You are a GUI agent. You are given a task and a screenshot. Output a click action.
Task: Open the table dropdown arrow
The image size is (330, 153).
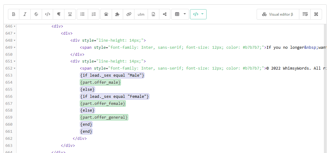[185, 14]
